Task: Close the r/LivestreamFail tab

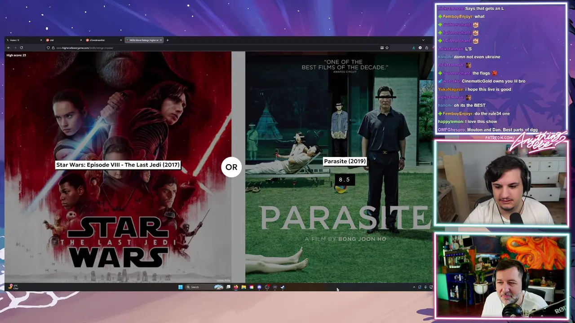Action: click(x=121, y=40)
